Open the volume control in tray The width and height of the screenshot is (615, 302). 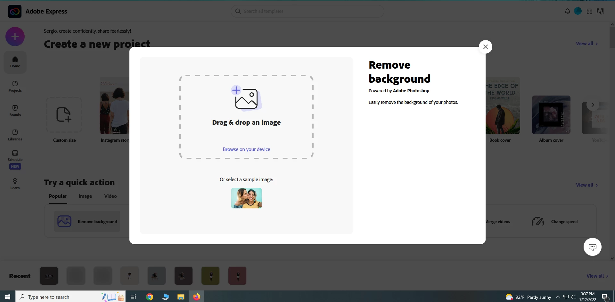[x=573, y=297]
